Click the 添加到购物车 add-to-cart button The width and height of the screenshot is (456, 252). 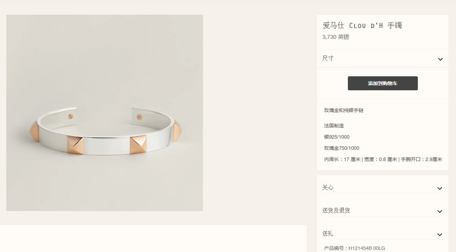(383, 83)
